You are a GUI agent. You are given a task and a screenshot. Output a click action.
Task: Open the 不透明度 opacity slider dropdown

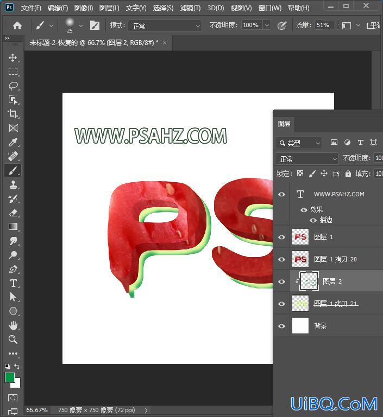coord(267,25)
